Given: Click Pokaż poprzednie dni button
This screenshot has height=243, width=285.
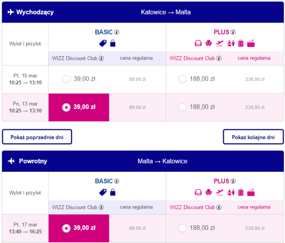Looking at the screenshot, I should (37, 137).
